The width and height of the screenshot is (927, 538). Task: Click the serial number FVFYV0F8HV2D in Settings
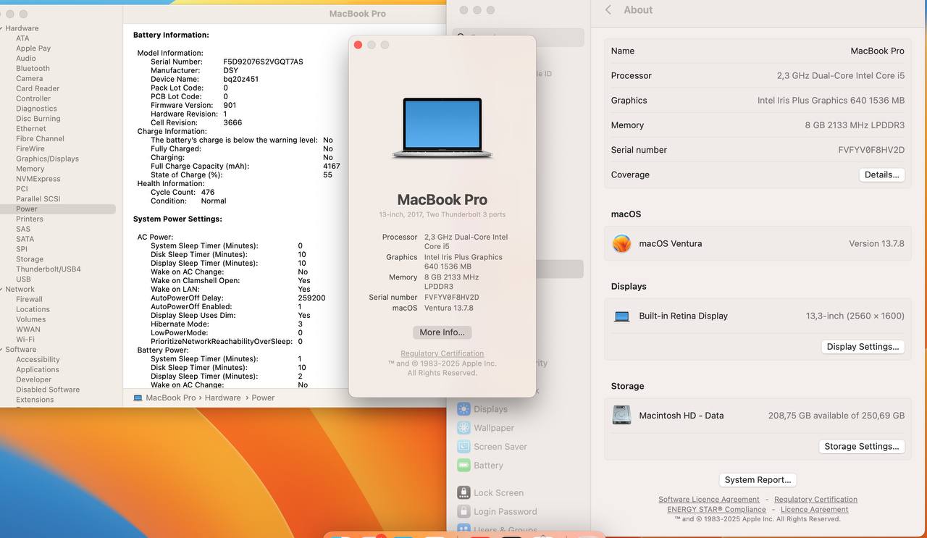click(x=871, y=150)
